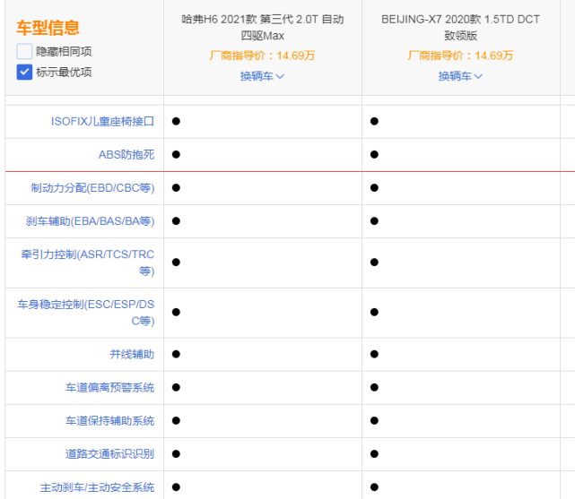The height and width of the screenshot is (499, 575).
Task: Uncheck the 标示最优项 checkbox
Action: pos(24,73)
